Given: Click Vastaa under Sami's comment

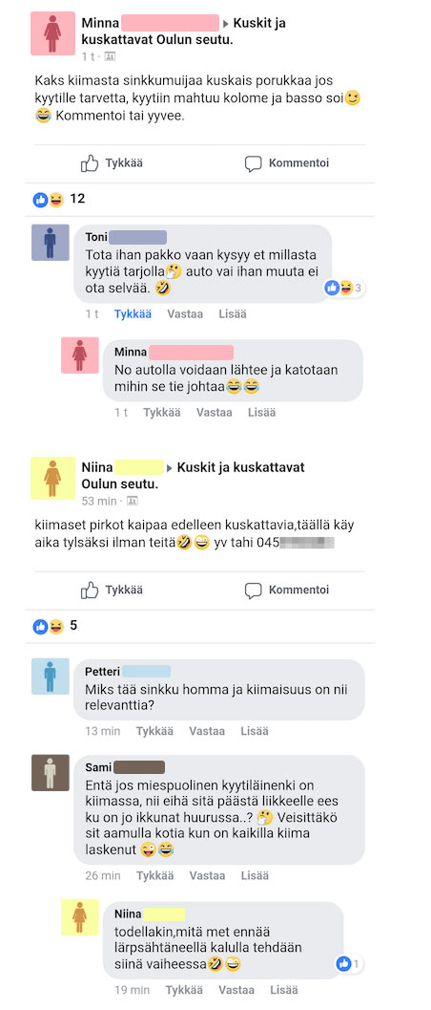Looking at the screenshot, I should tap(207, 875).
